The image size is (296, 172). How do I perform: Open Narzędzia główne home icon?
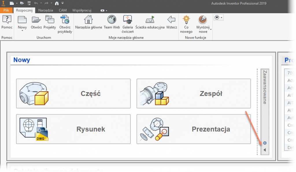click(88, 20)
